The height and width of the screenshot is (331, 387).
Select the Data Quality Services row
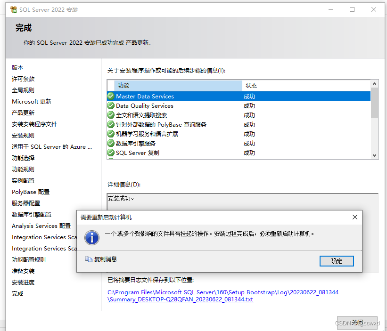click(239, 106)
